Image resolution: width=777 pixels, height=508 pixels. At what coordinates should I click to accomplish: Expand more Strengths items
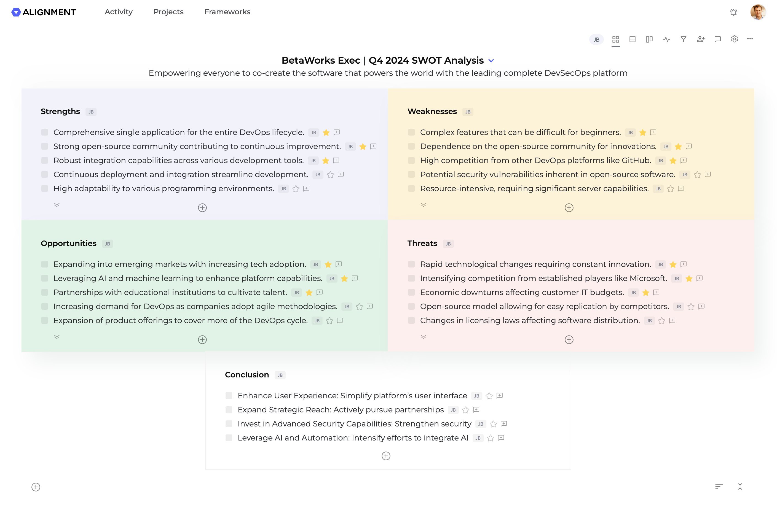point(57,205)
